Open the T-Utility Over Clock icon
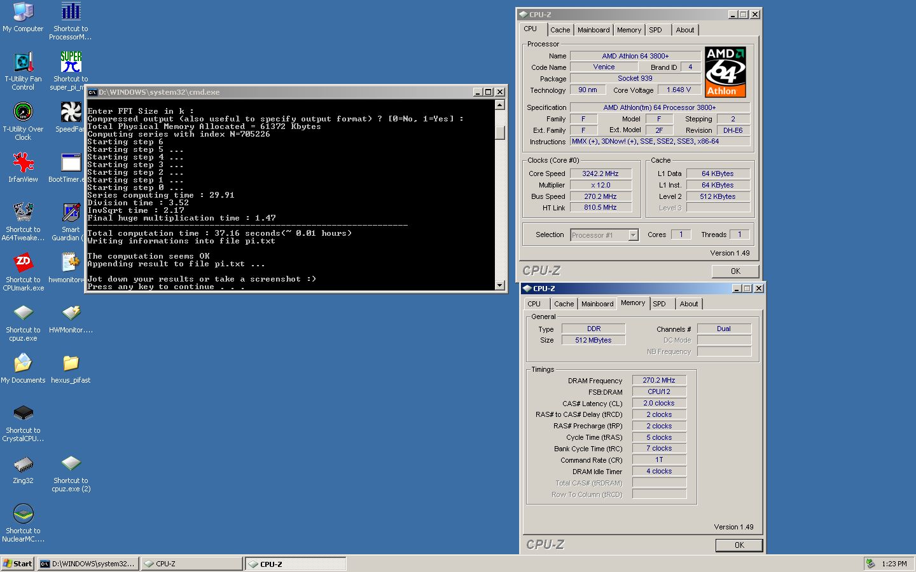The height and width of the screenshot is (572, 916). tap(23, 112)
